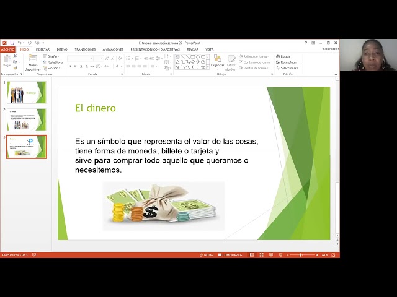Select the text box shape in gallery
397x297 pixels.
(177, 57)
